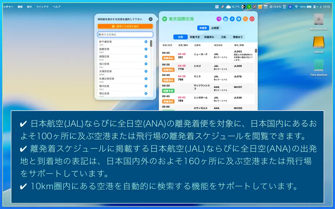The height and width of the screenshot is (209, 335).
Task: Select 函館空港 using its blue arrow icon
Action: pos(146,49)
